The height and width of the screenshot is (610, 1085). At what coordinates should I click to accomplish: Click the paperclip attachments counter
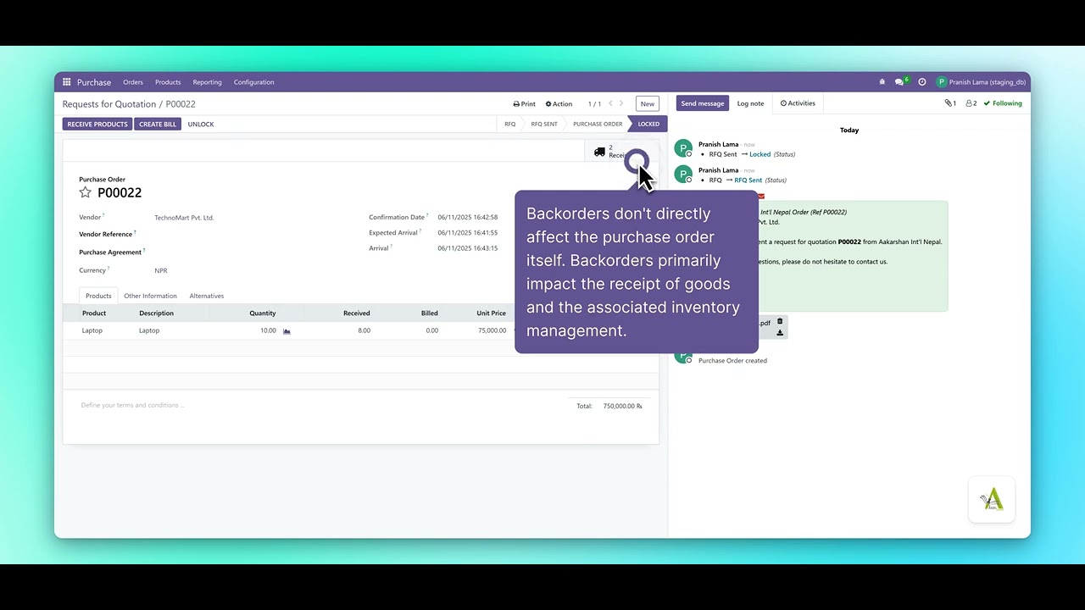point(950,103)
